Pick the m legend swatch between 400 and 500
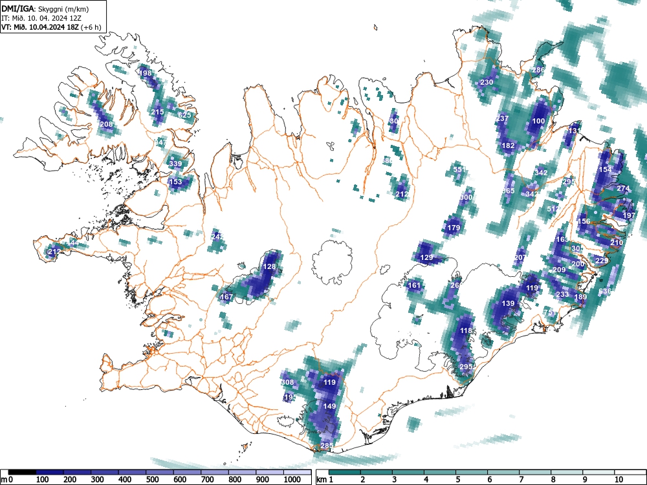The width and height of the screenshot is (647, 485). click(x=133, y=472)
